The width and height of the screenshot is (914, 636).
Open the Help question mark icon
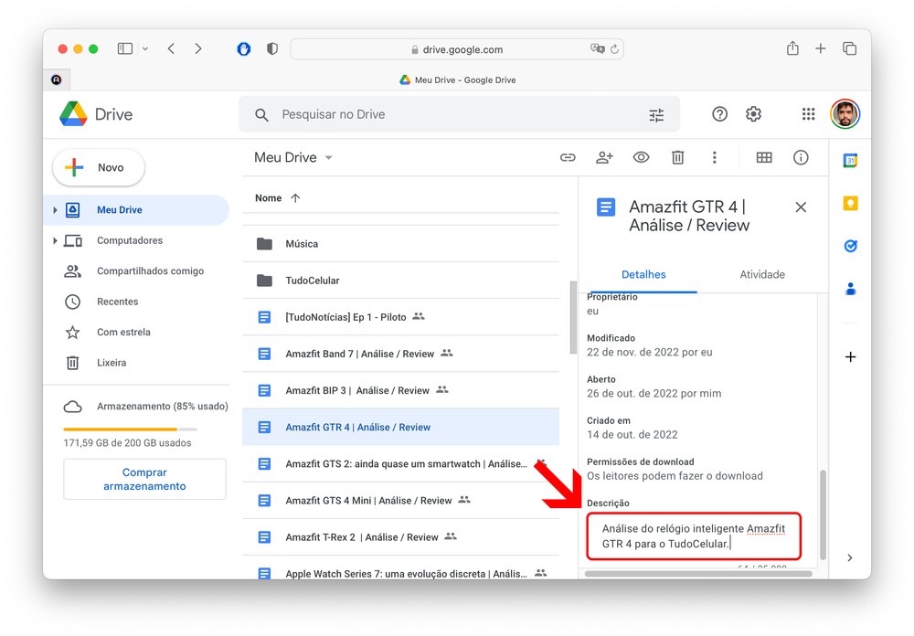point(719,114)
